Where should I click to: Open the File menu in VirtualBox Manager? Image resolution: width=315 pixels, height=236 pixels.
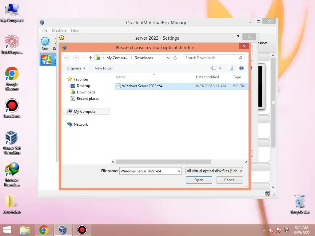click(x=44, y=30)
